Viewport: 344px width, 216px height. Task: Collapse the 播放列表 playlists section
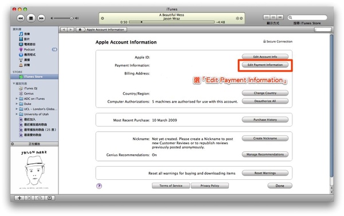coord(14,84)
